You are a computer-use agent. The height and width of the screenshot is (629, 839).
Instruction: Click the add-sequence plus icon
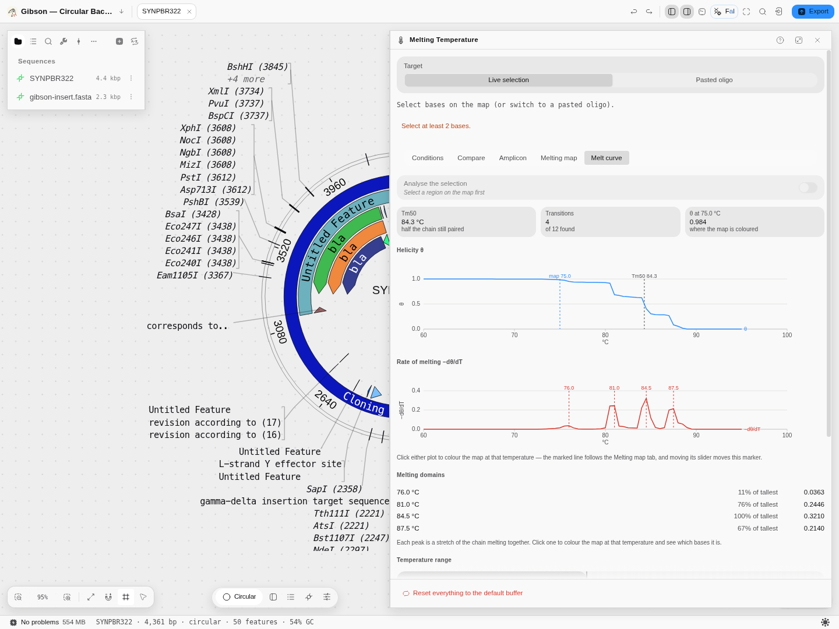[x=119, y=41]
